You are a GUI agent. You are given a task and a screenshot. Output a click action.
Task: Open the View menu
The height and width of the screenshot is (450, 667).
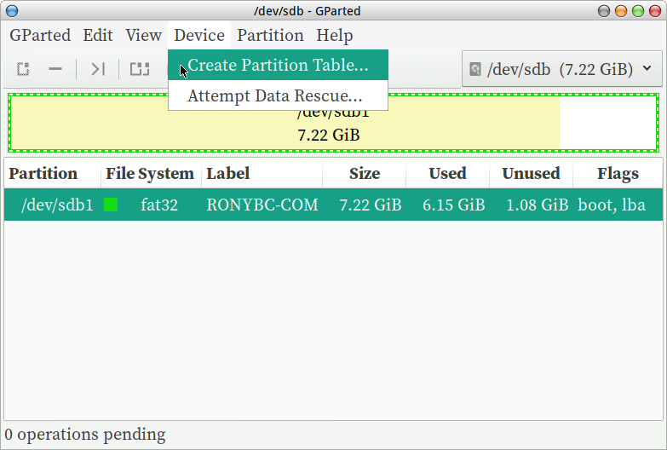[143, 35]
